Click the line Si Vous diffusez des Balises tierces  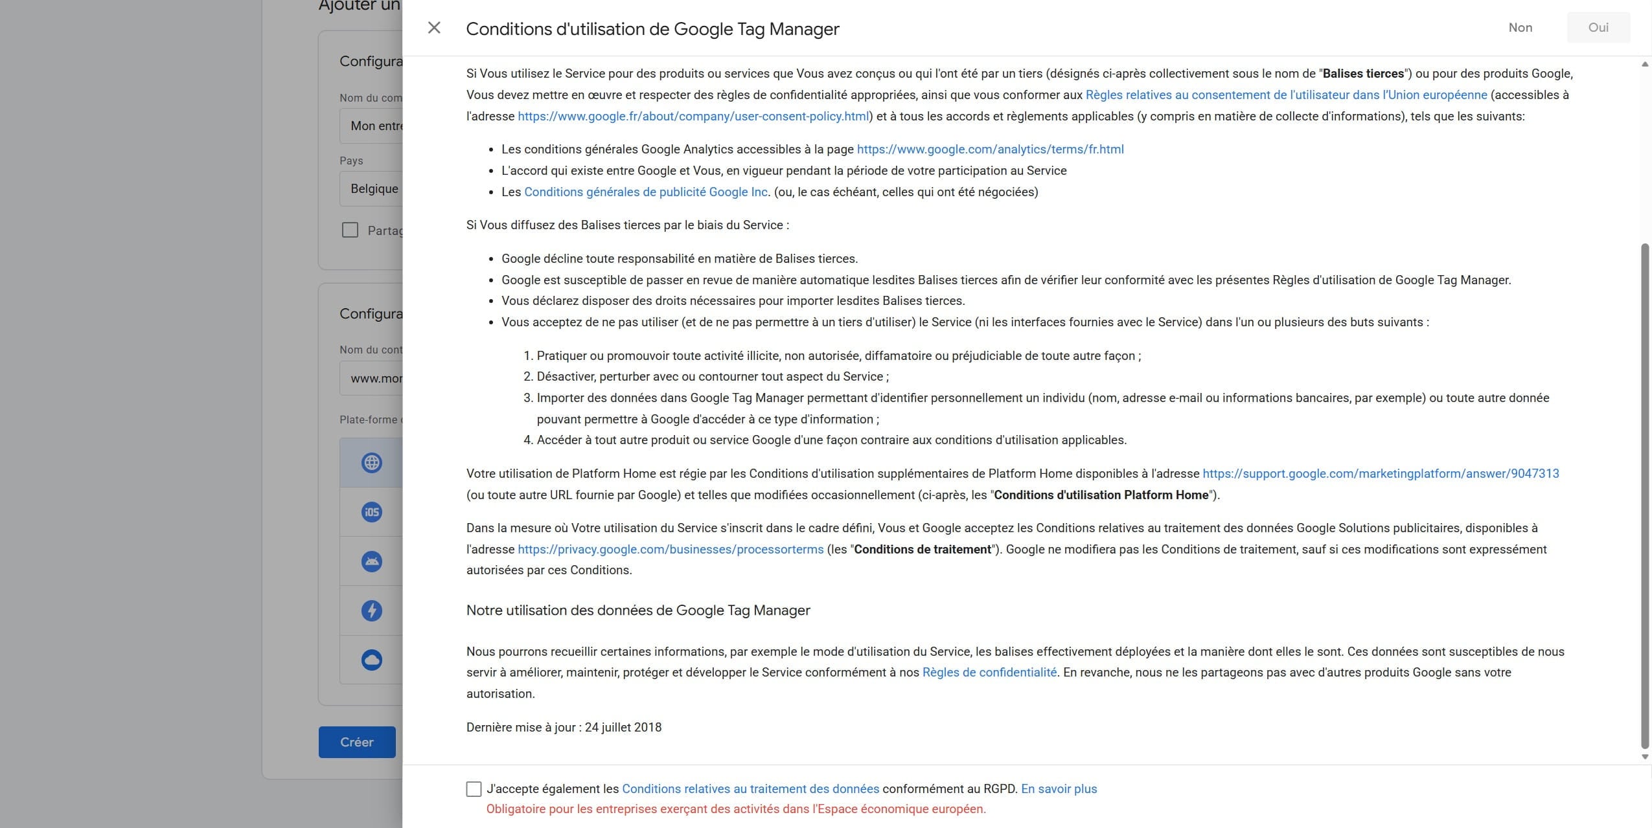coord(628,225)
